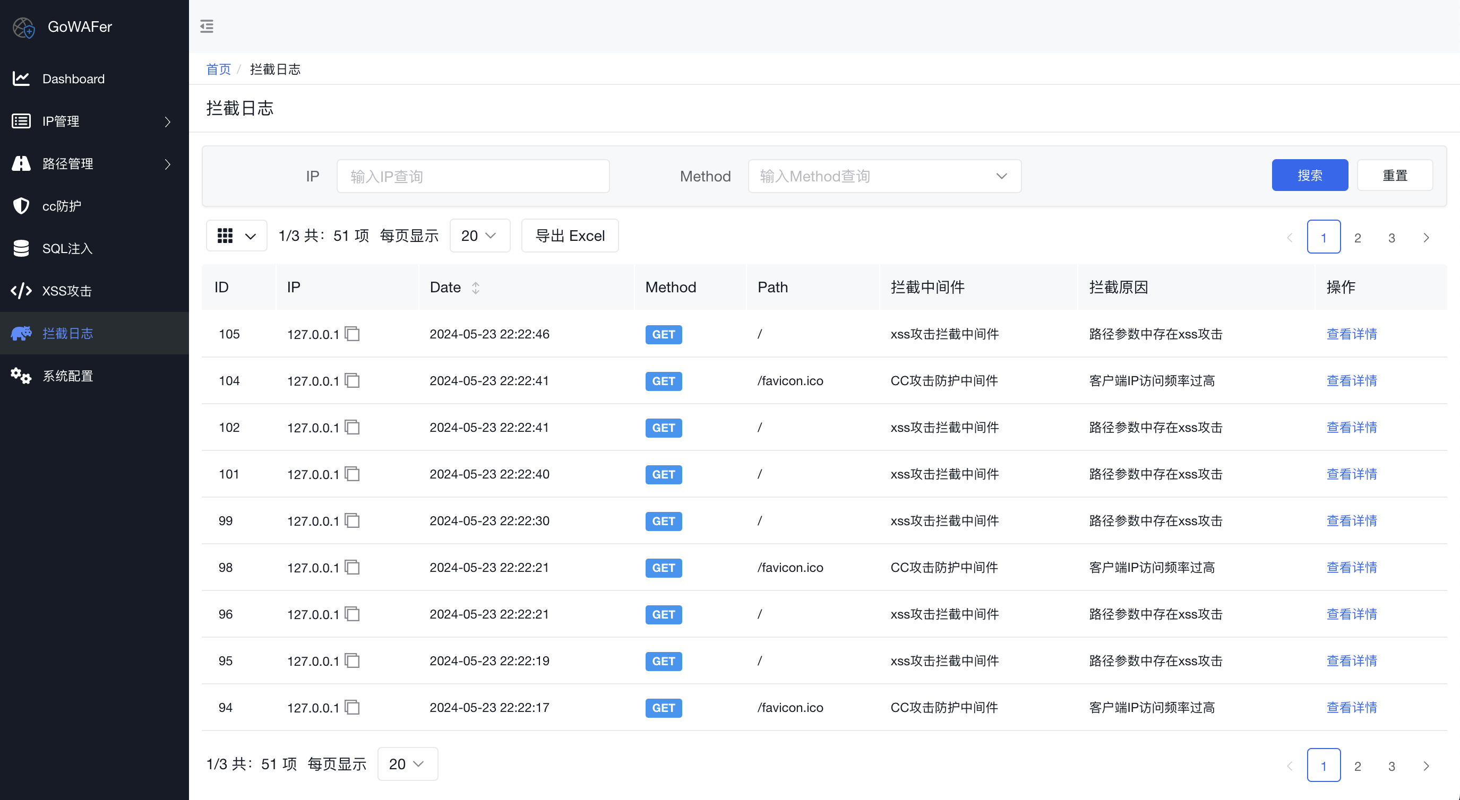Screen dimensions: 1460x800
Task: Copy IP in row with ID 98
Action: click(x=352, y=567)
